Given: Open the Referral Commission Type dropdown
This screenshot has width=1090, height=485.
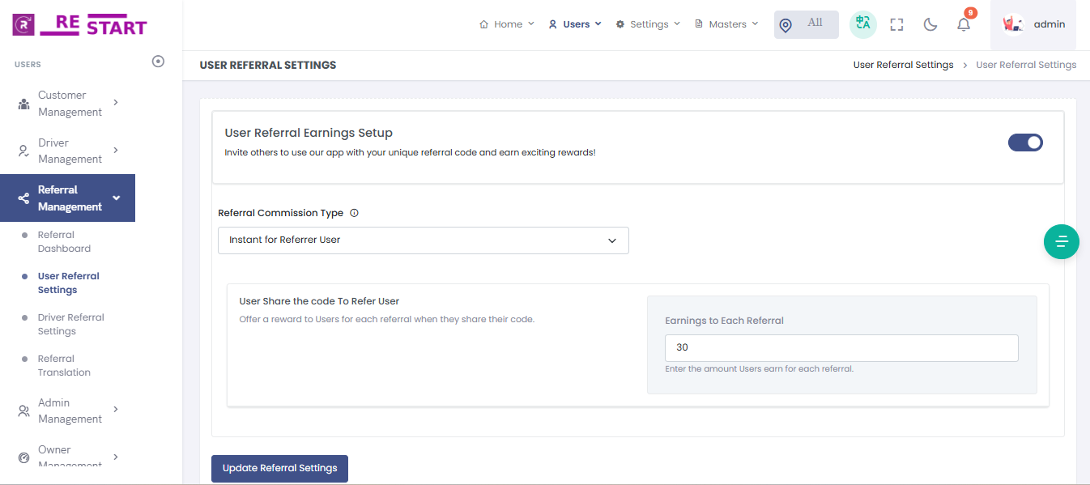Looking at the screenshot, I should tap(423, 240).
